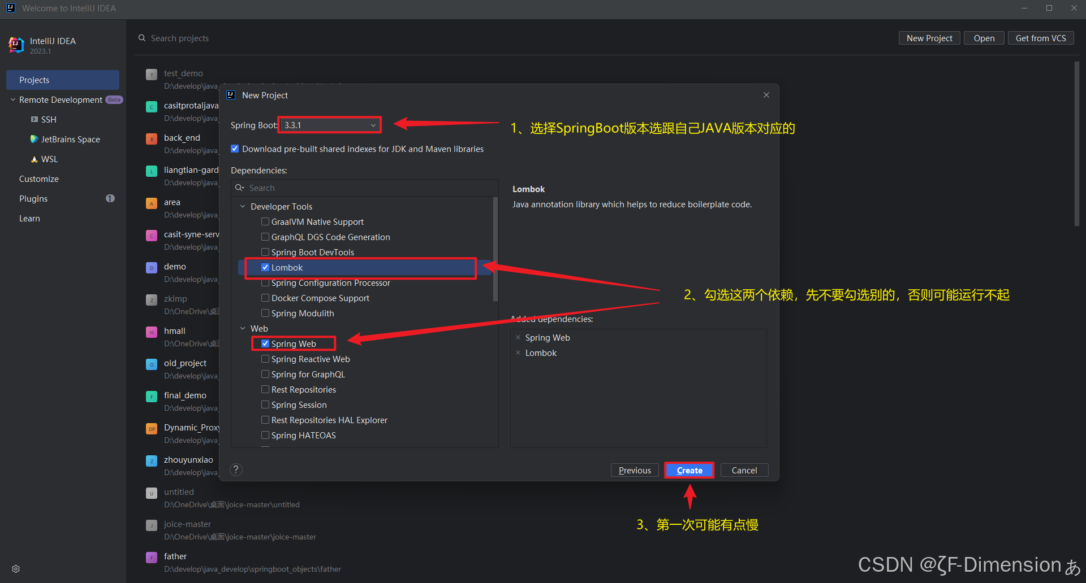The width and height of the screenshot is (1086, 583).
Task: Check Spring HATEOAS dependency
Action: click(x=265, y=435)
